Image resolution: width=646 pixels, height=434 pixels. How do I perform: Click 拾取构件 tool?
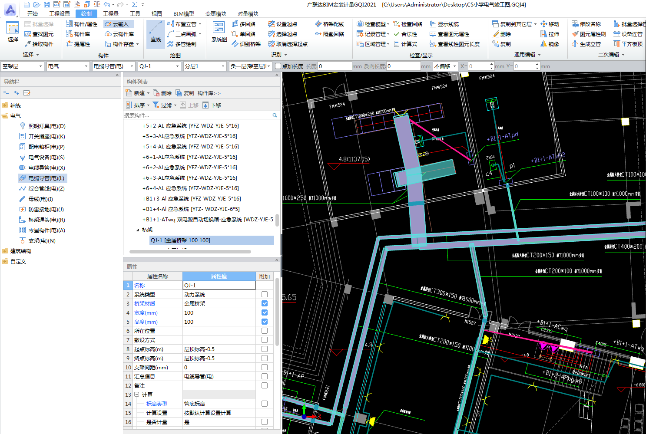tap(39, 44)
